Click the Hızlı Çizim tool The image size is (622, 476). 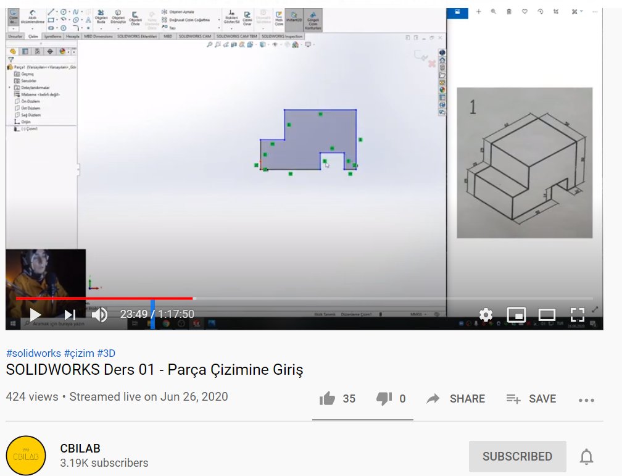[x=279, y=19]
